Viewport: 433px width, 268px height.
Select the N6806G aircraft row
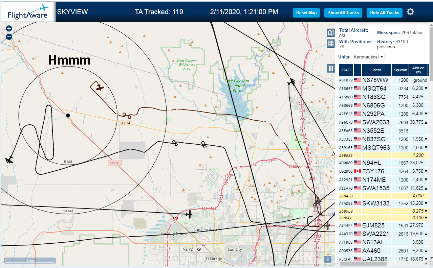tap(384, 105)
